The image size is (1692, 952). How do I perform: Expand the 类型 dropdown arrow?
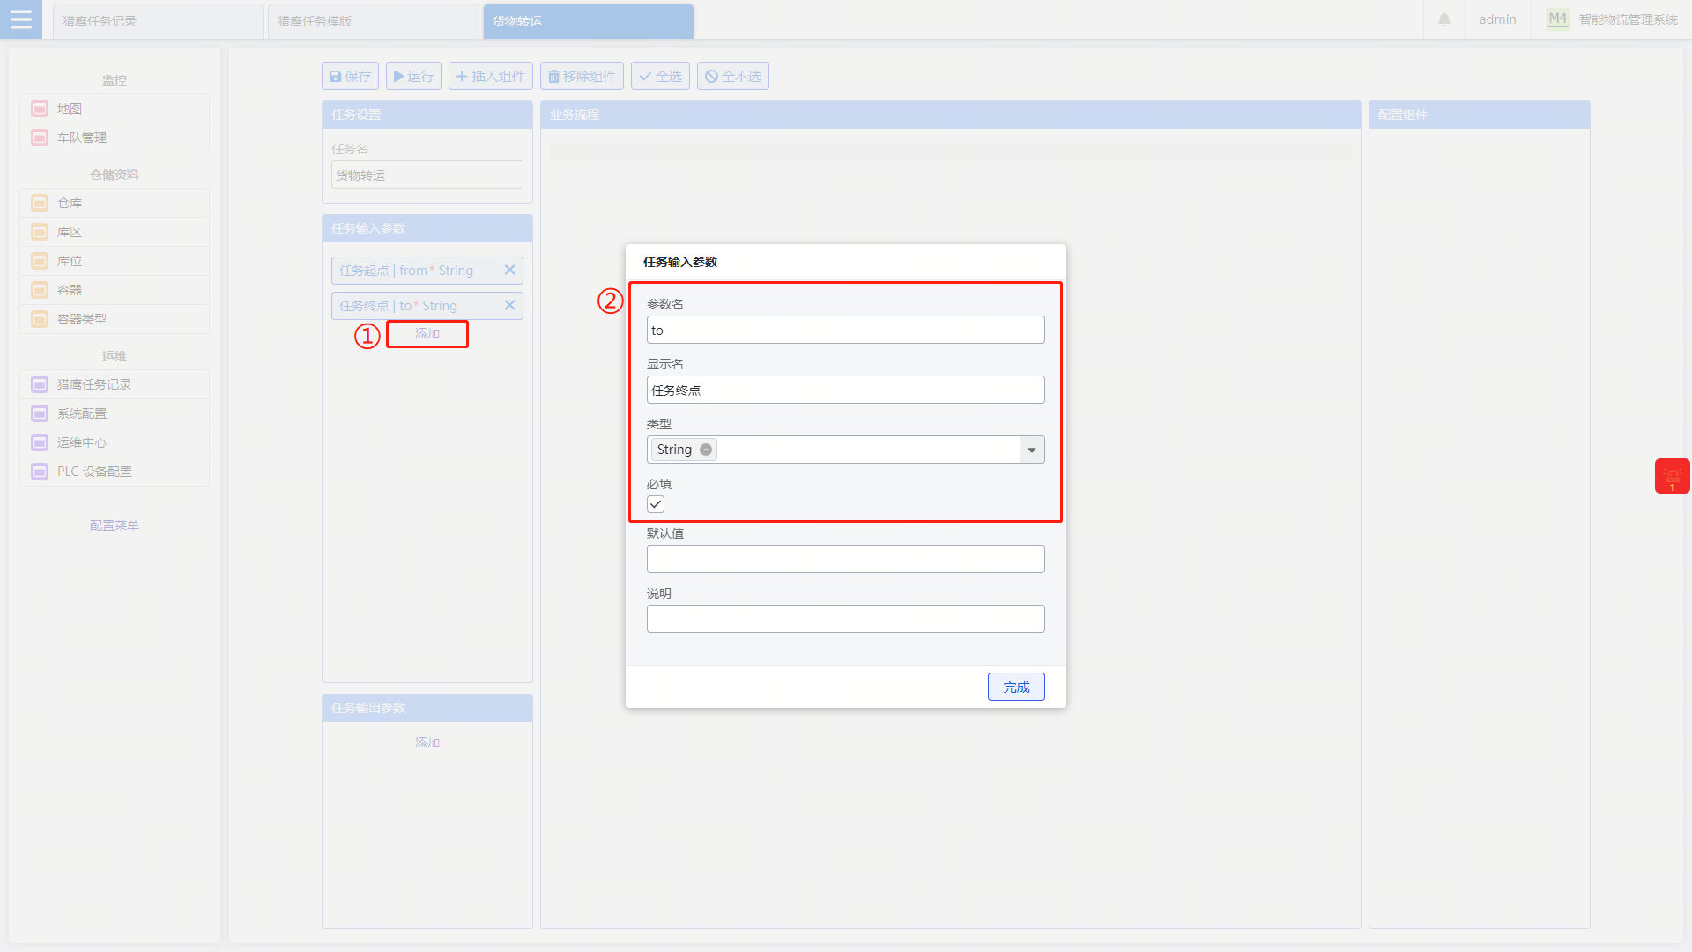point(1032,450)
